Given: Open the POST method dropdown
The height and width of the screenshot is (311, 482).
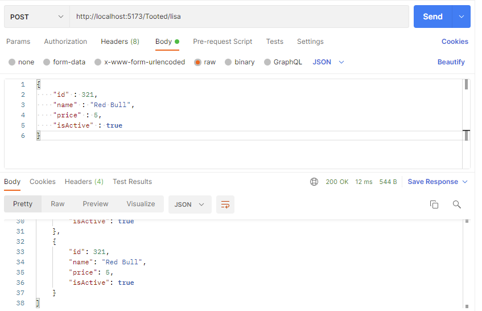Looking at the screenshot, I should (x=37, y=17).
